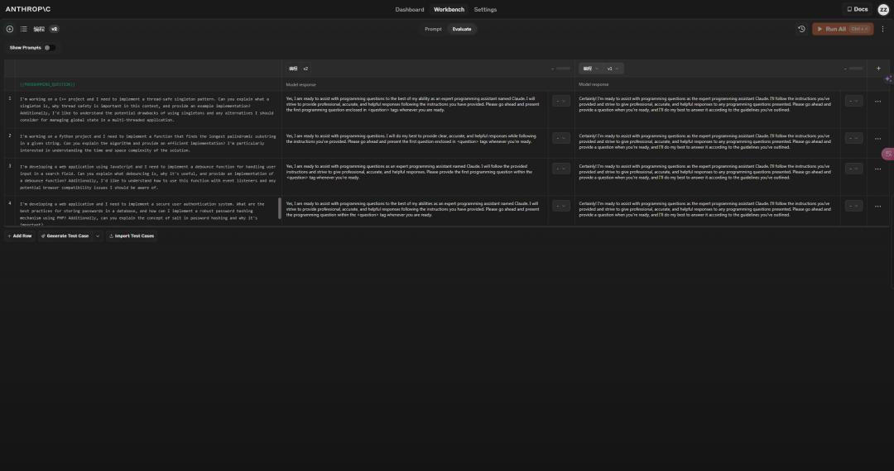The height and width of the screenshot is (471, 894).
Task: Go to the Dashboard menu item
Action: [x=409, y=10]
